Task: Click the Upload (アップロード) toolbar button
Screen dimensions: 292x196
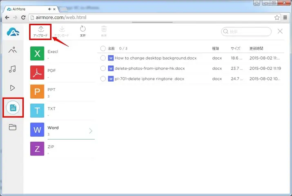Action: click(40, 31)
